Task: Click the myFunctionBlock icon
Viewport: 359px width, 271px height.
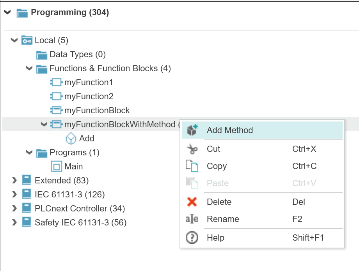Action: [56, 110]
